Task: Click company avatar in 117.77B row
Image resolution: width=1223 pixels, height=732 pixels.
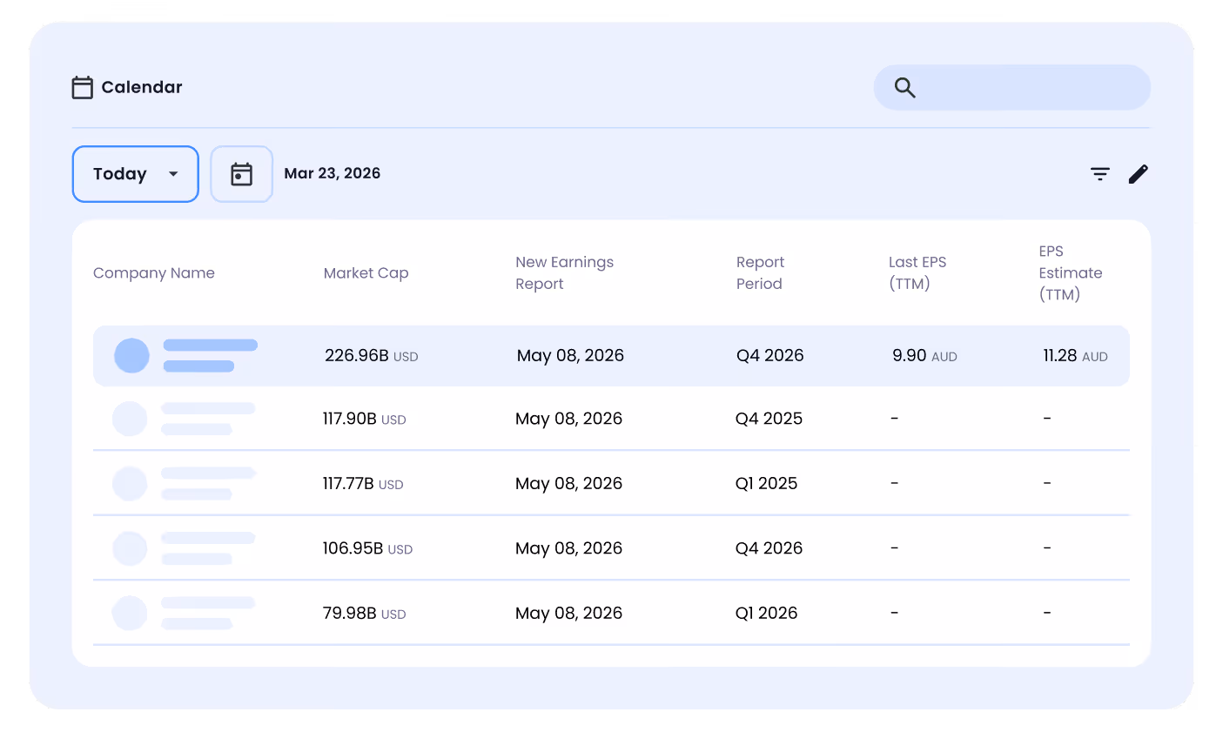Action: click(x=130, y=484)
